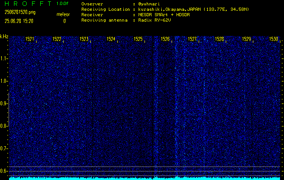Screen dimensions: 284x180
Task: Click the meteor label
Action: click(x=63, y=14)
